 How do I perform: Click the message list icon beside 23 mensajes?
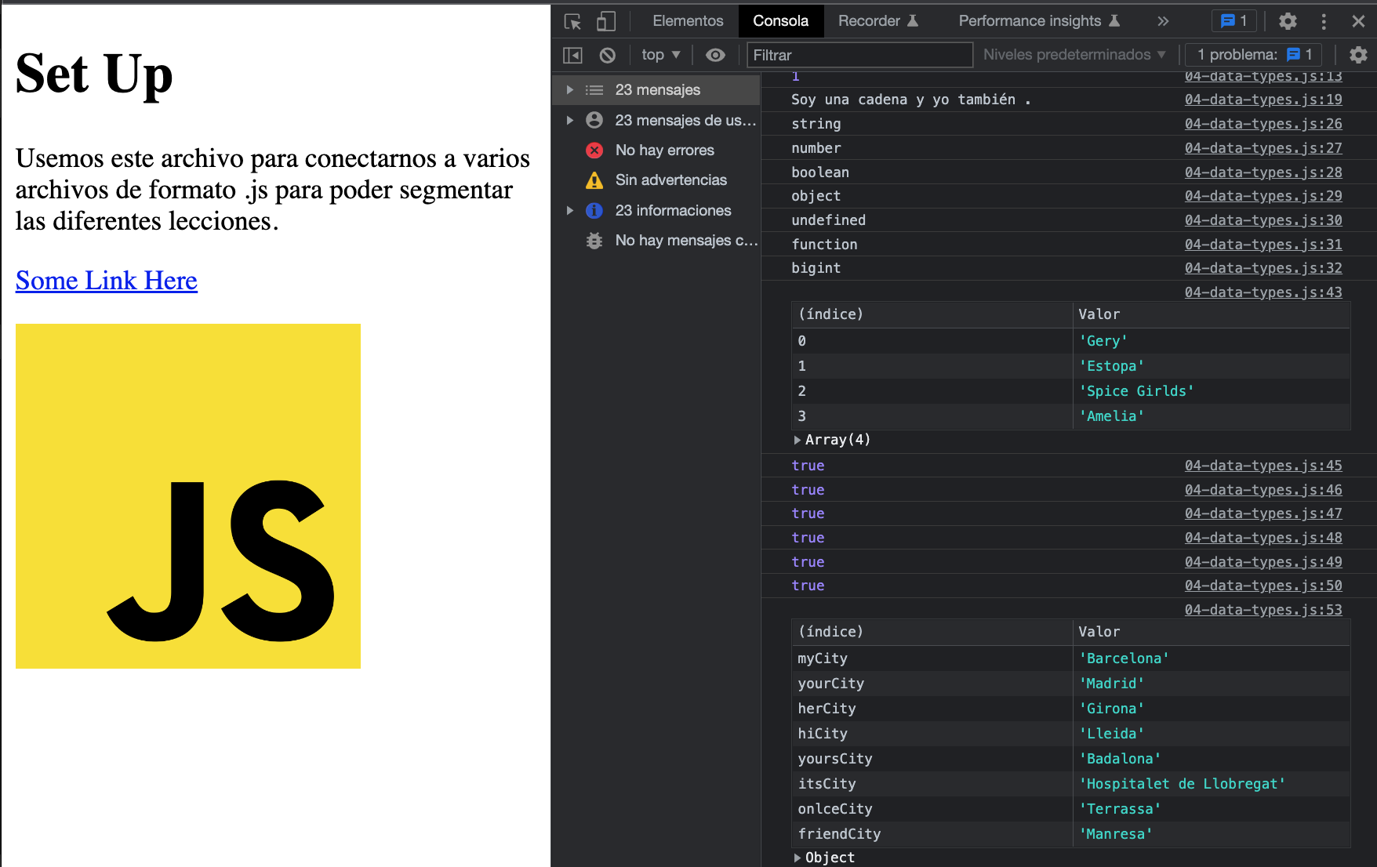pyautogui.click(x=594, y=90)
